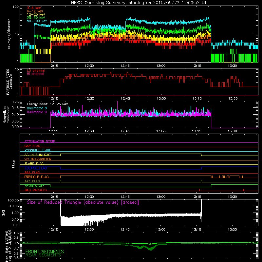Click the SC IN SUNLIGHT flag label
The image size is (262, 262).
click(x=38, y=155)
